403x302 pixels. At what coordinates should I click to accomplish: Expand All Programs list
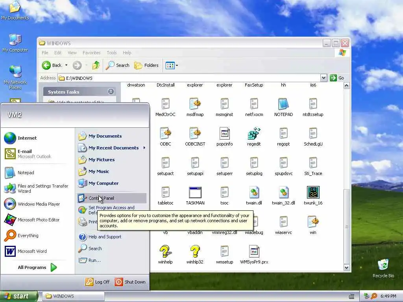coord(37,267)
